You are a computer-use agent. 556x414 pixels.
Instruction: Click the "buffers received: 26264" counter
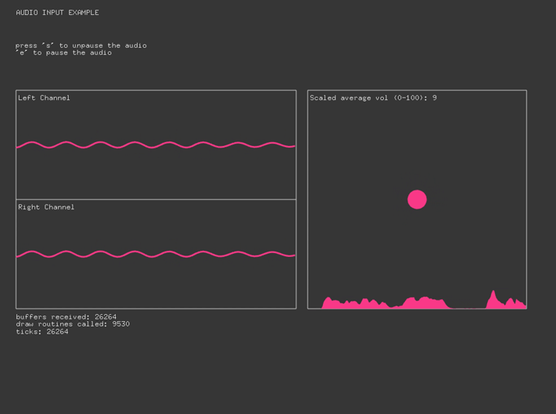pos(66,317)
